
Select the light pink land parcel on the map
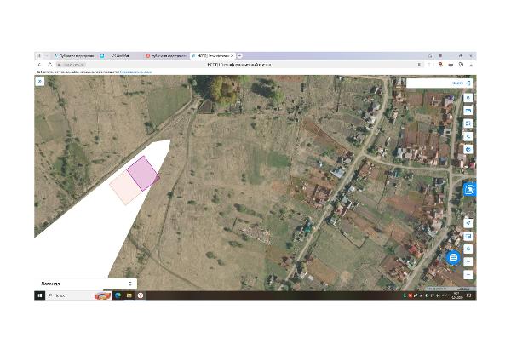point(125,188)
